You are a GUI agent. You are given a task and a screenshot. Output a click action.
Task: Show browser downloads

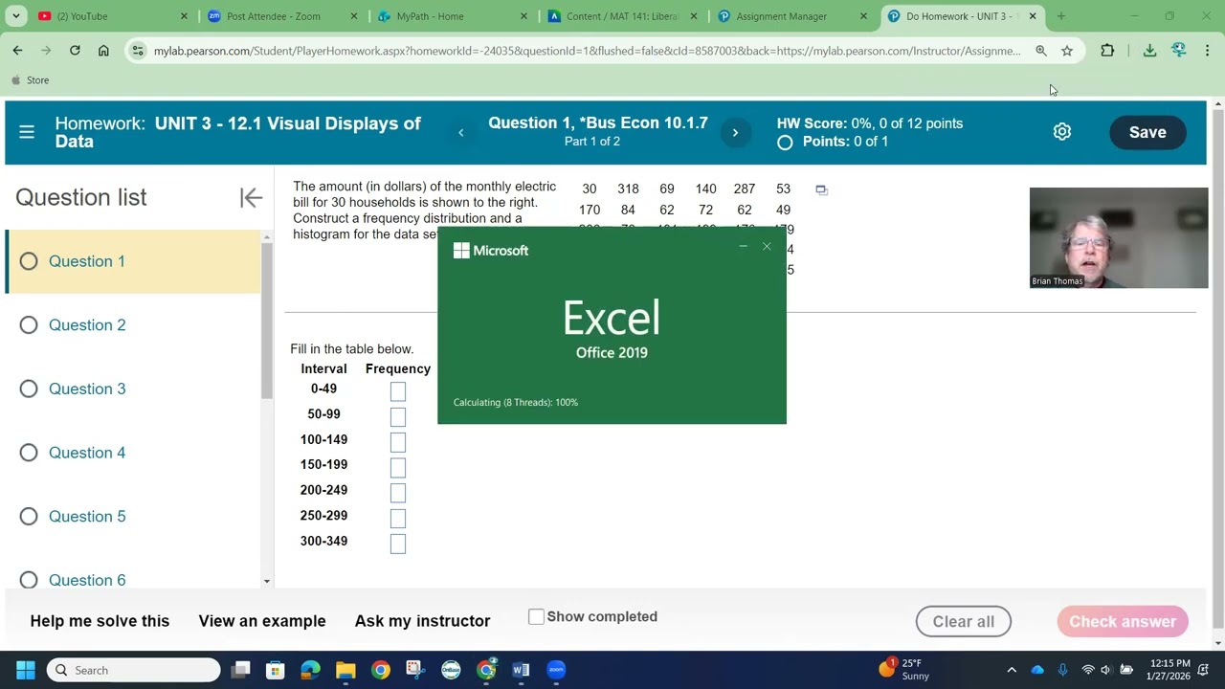(1149, 51)
